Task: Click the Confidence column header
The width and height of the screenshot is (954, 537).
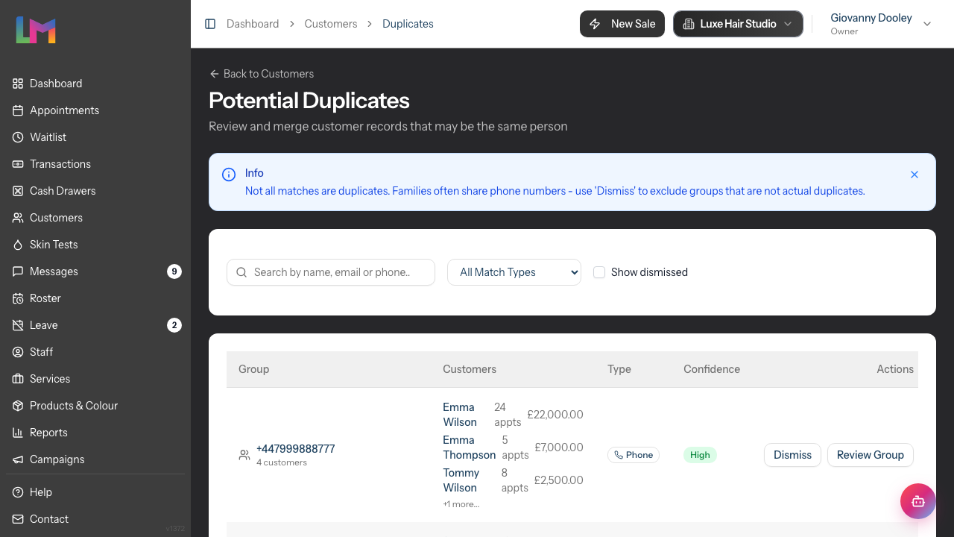Action: pyautogui.click(x=712, y=369)
